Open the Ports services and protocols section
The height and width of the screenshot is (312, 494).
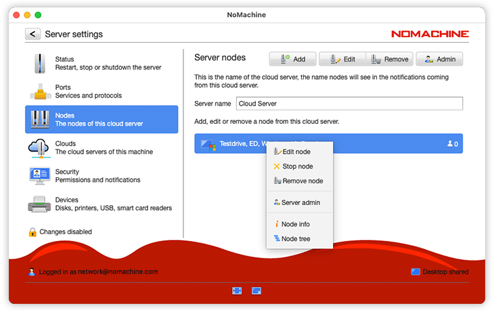(102, 91)
